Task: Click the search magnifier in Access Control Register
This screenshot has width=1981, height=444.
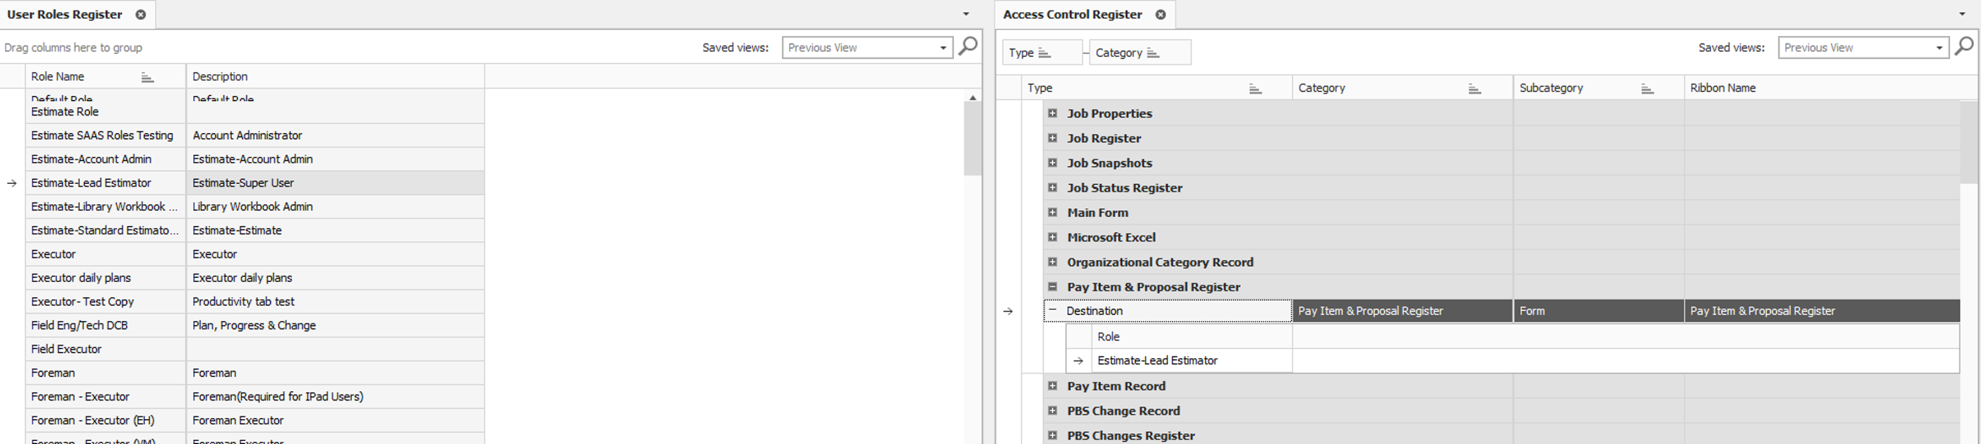Action: click(x=1963, y=46)
